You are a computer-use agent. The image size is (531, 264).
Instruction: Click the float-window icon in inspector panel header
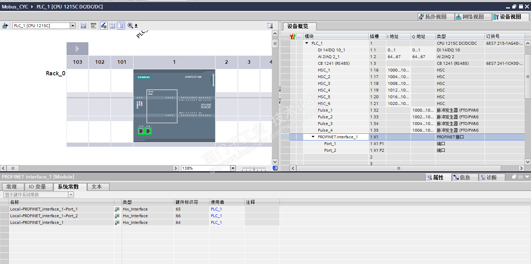(x=514, y=177)
